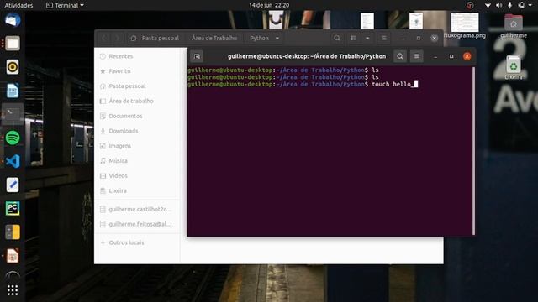This screenshot has height=302, width=538.
Task: Navigate to Área de Trabalho in path bar
Action: click(214, 38)
